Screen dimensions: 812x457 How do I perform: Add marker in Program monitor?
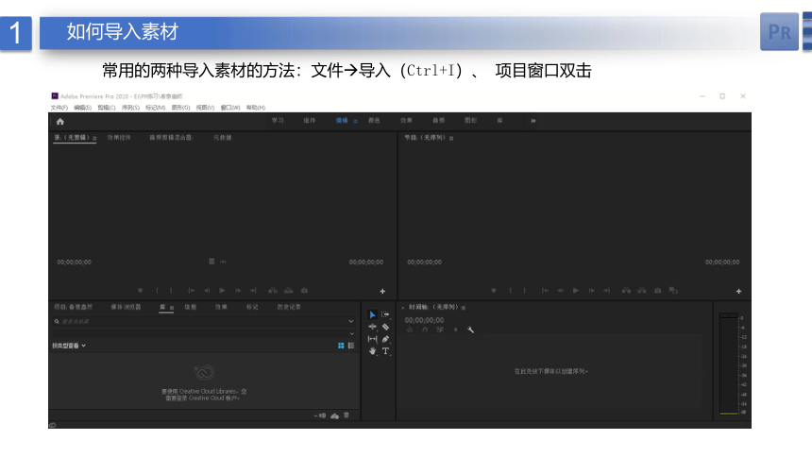pyautogui.click(x=494, y=291)
